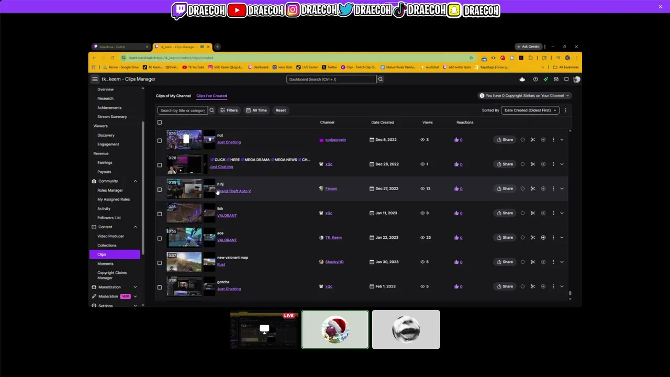Open the help question mark icon
The width and height of the screenshot is (670, 377).
pyautogui.click(x=535, y=79)
